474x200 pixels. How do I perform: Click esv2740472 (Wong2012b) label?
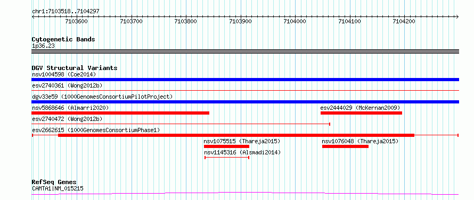[67, 119]
